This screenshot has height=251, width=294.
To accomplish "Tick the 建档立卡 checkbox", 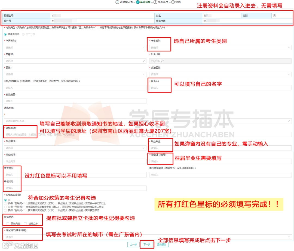I will [25, 224].
